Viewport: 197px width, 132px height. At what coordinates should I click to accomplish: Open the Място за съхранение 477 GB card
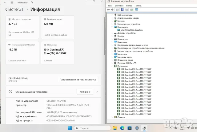coord(22,27)
